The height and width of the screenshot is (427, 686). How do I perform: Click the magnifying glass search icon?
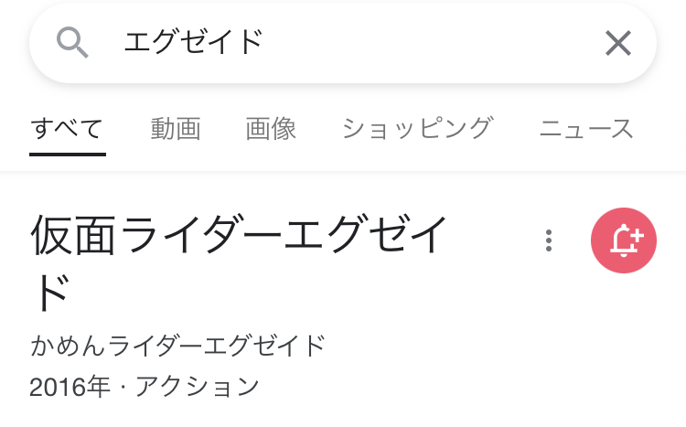71,42
